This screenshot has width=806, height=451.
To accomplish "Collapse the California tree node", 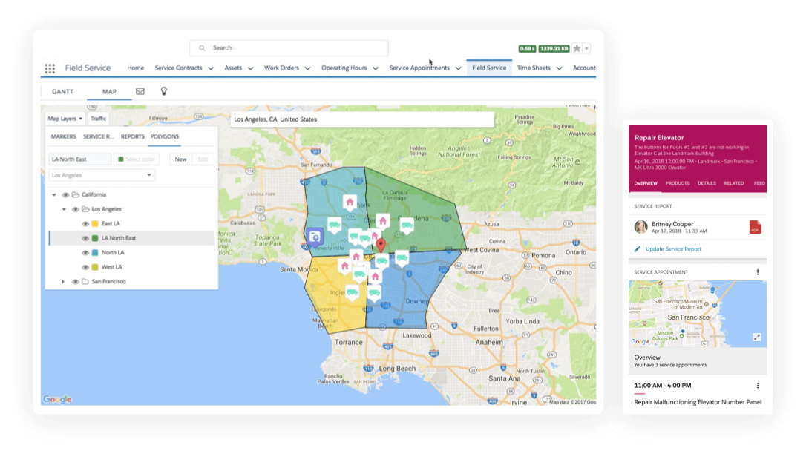I will tap(54, 195).
